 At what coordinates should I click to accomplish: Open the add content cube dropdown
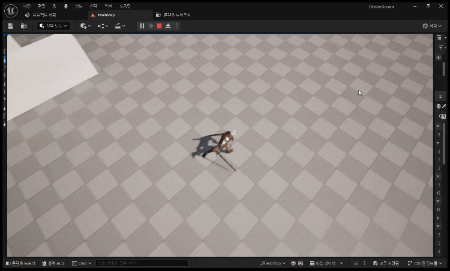86,26
